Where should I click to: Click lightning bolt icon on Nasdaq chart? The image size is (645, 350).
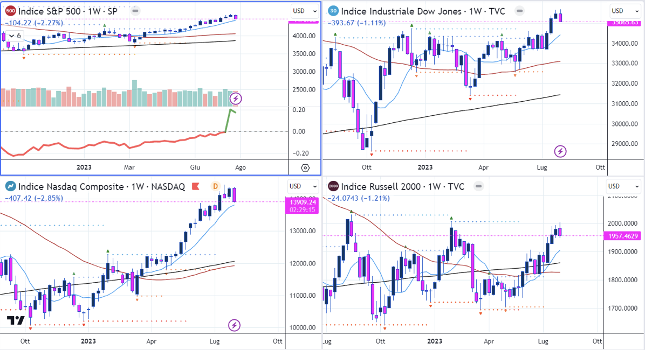235,325
